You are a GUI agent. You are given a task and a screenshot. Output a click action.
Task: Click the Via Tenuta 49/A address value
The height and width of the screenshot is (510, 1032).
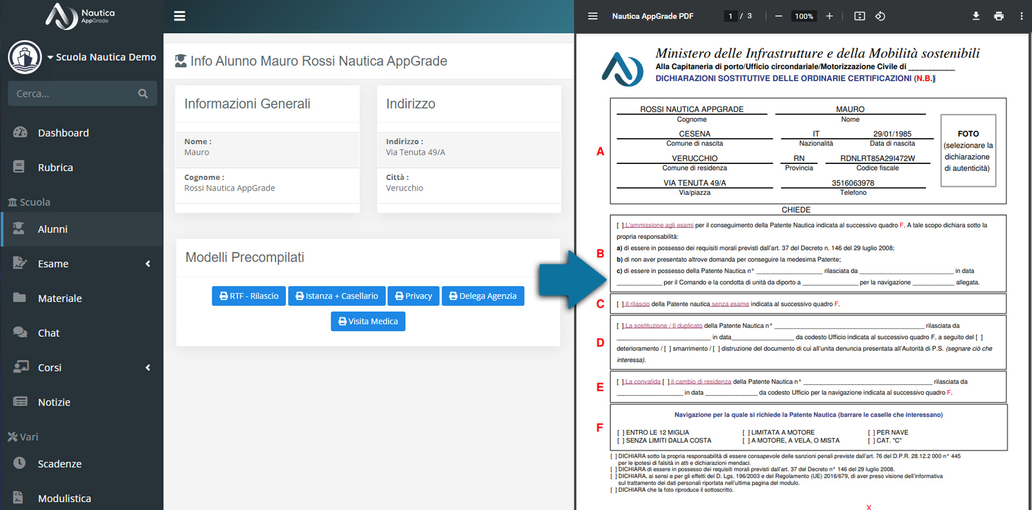pos(415,152)
